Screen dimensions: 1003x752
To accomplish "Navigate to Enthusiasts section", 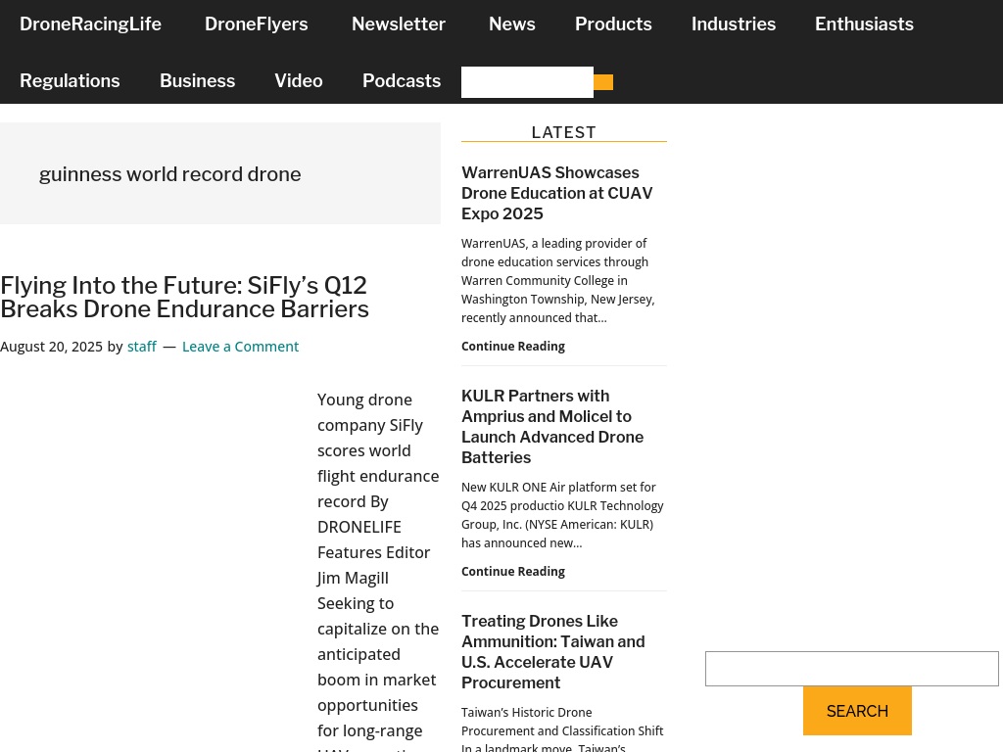I will pyautogui.click(x=864, y=24).
